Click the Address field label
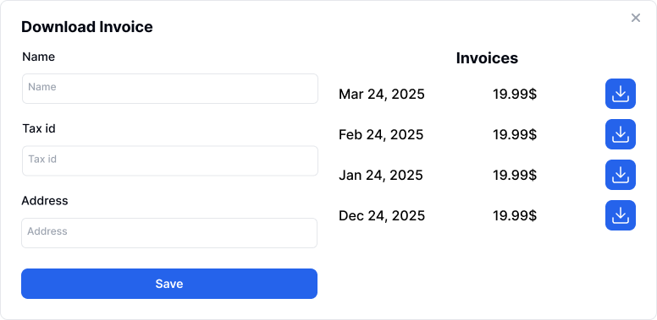657x320 pixels. pyautogui.click(x=44, y=200)
